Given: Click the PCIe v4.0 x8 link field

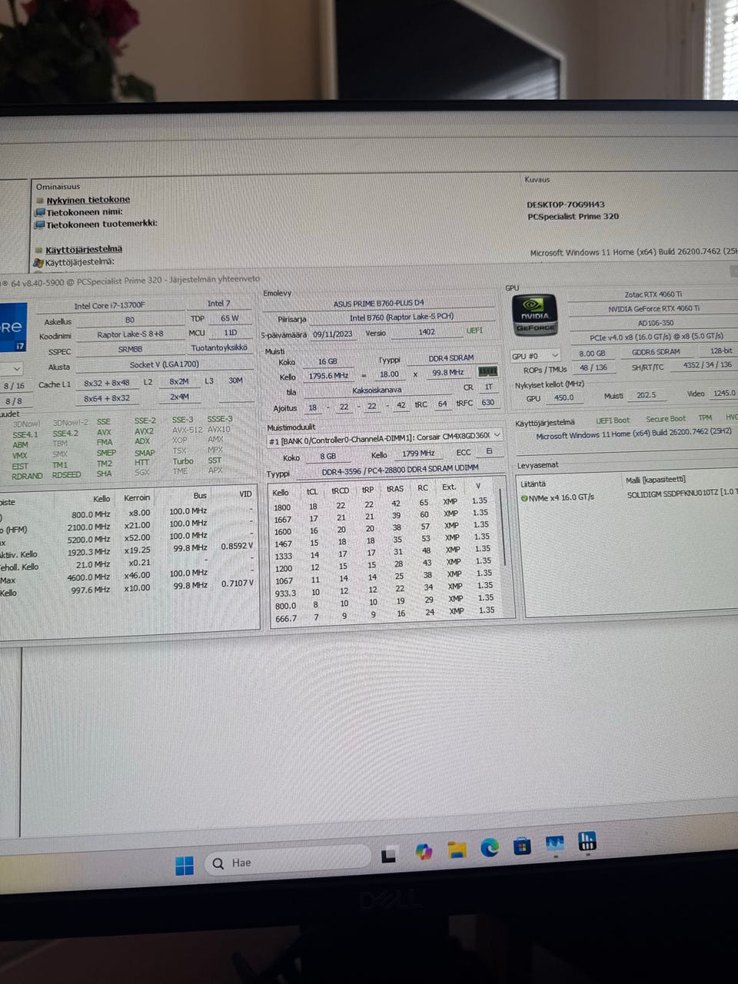Looking at the screenshot, I should tap(657, 337).
